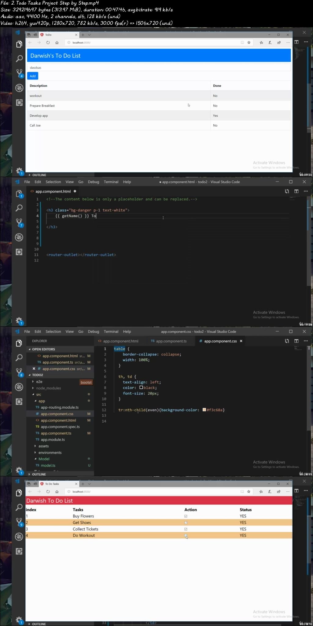Open Source Control with badge 8
Image resolution: width=313 pixels, height=626 pixels.
pyautogui.click(x=19, y=372)
